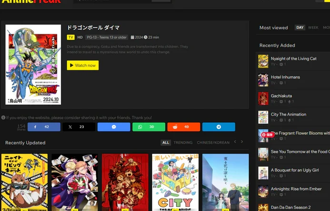Open Hotel Inhumans sidebar thumbnail

(263, 80)
